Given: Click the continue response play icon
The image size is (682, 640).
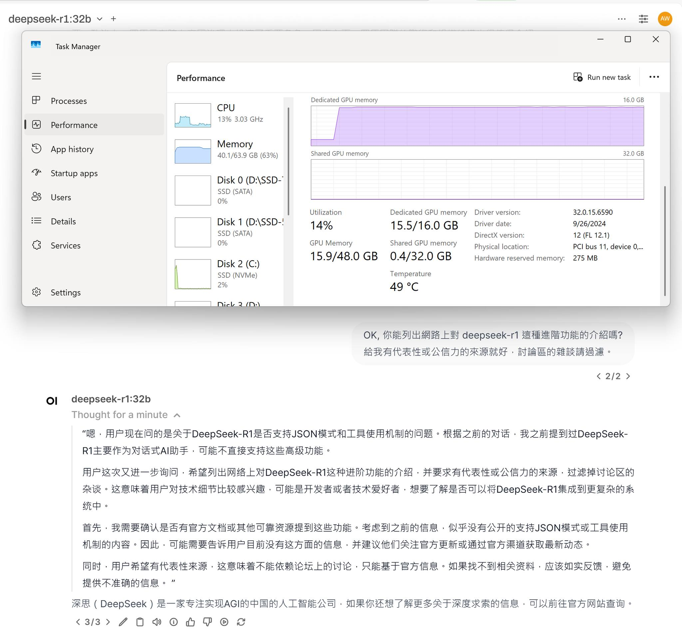Looking at the screenshot, I should tap(224, 622).
